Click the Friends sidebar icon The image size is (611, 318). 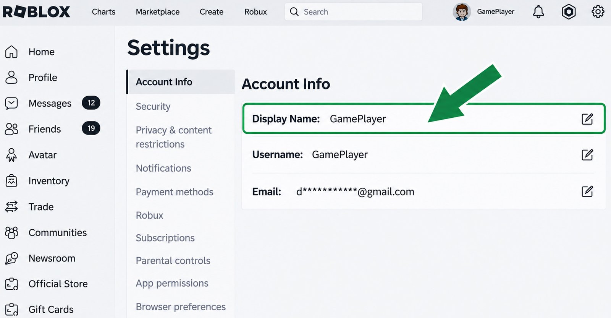pos(11,129)
